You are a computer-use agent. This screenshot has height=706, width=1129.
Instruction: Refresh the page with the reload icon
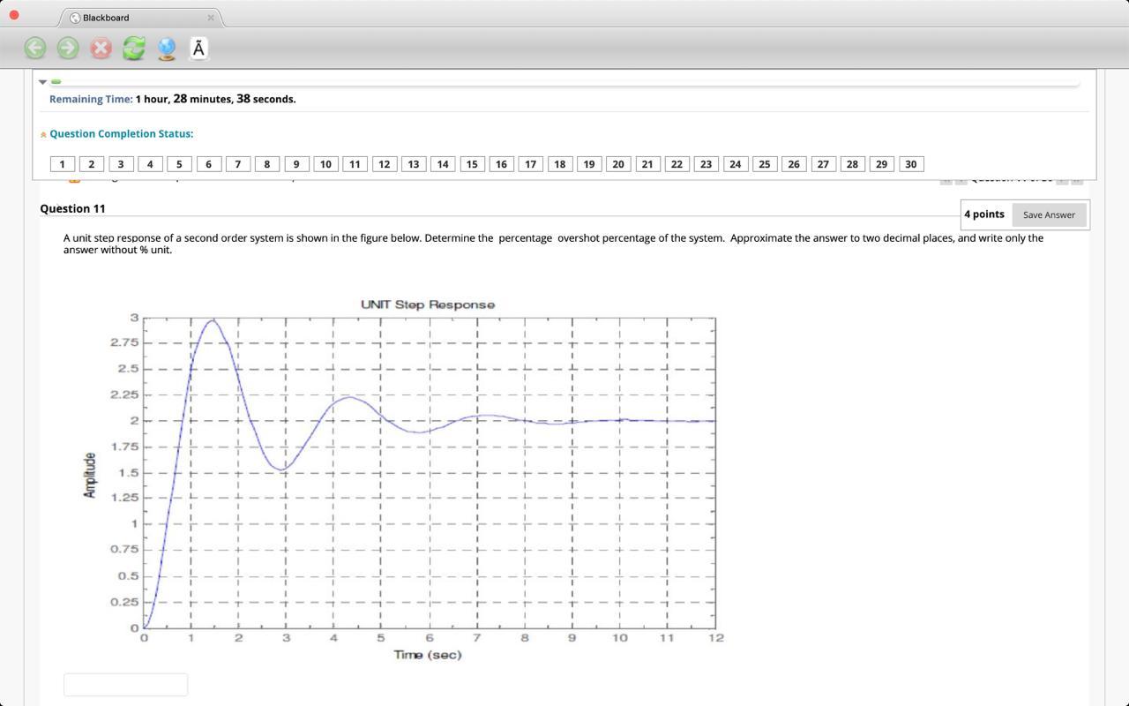133,48
